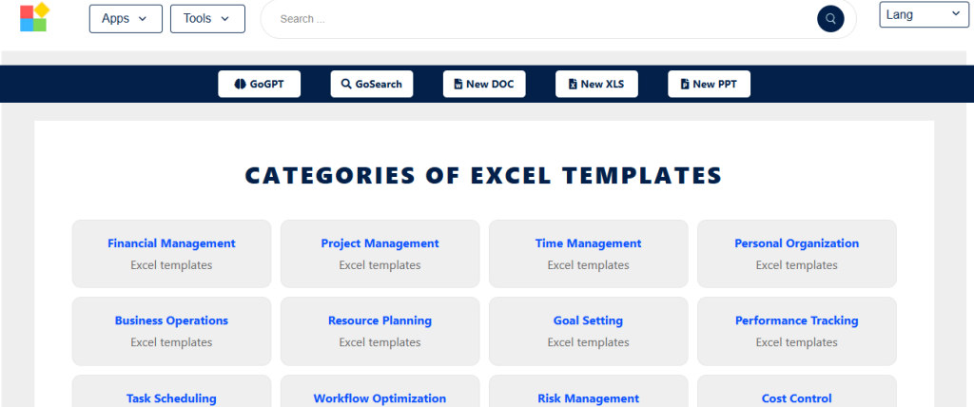The height and width of the screenshot is (407, 974).
Task: Open Project Management category
Action: [380, 254]
